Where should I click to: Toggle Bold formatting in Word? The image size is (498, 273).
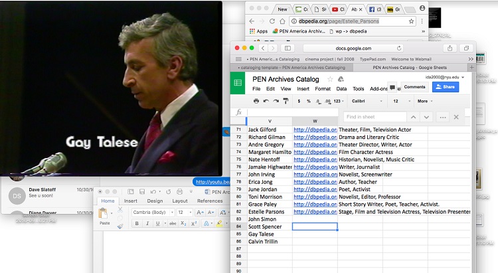point(137,224)
